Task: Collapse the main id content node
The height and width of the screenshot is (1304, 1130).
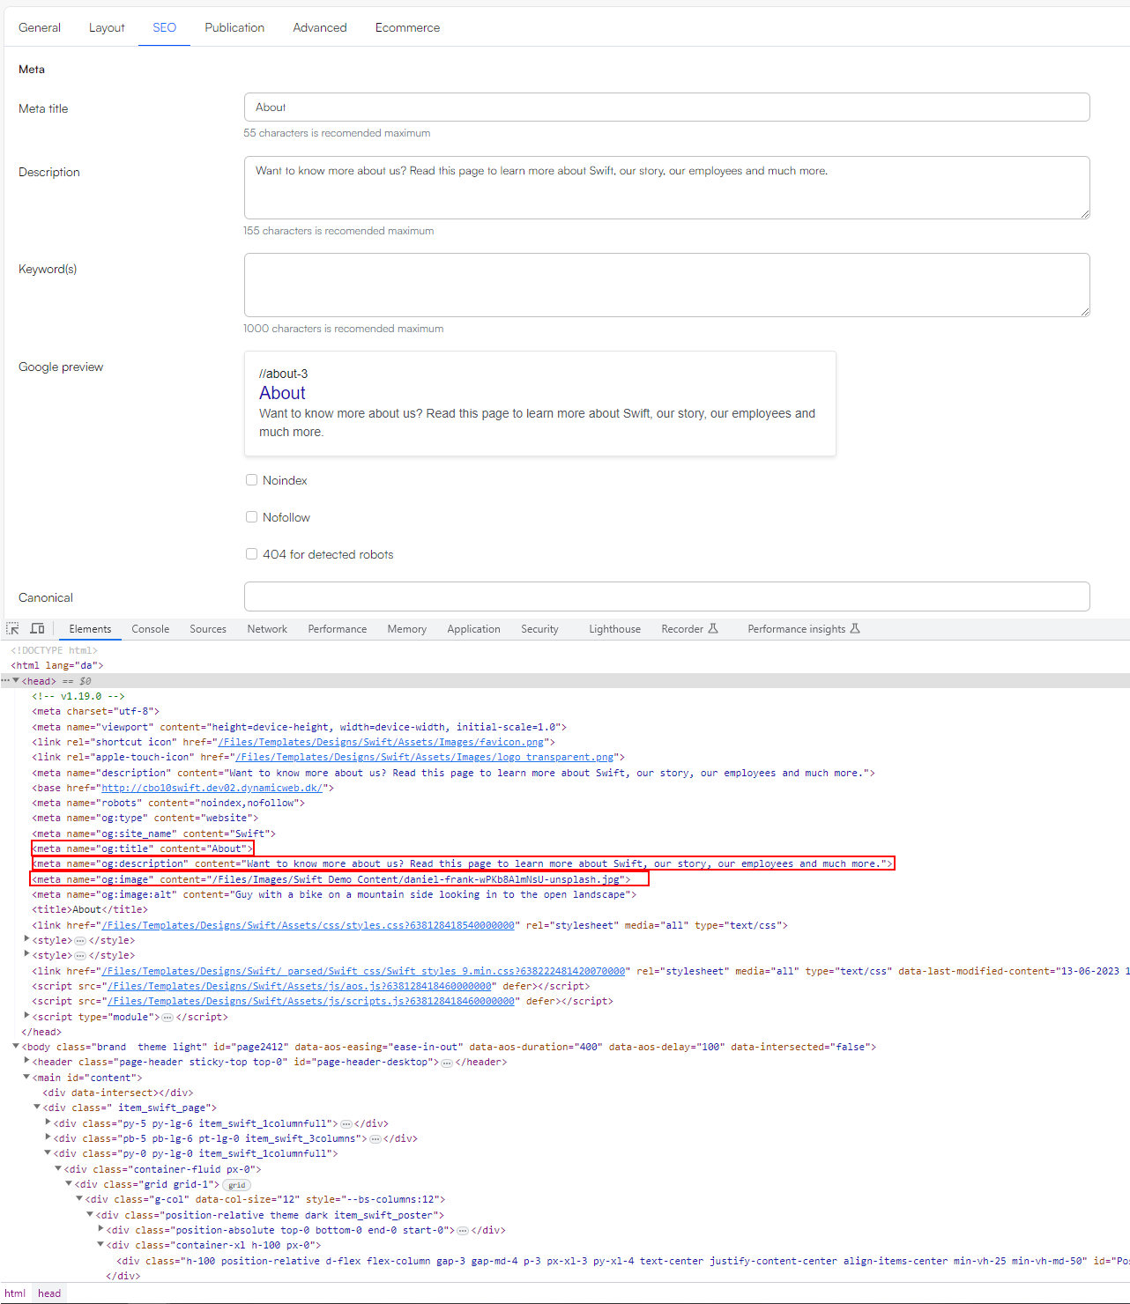Action: (x=26, y=1078)
